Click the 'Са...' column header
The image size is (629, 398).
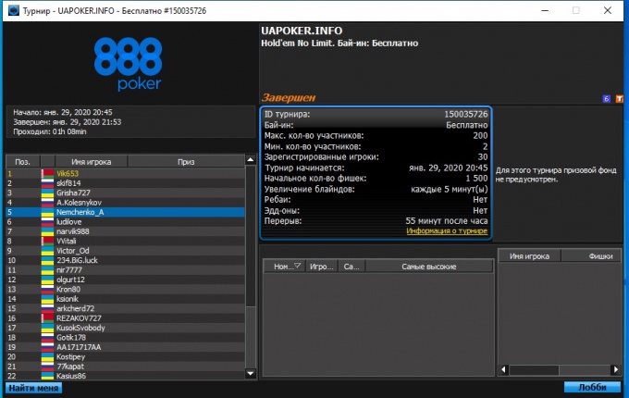pos(352,267)
